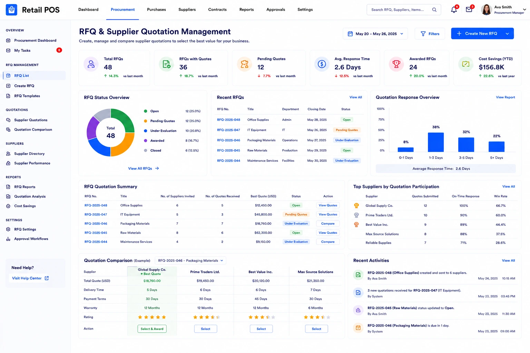Click View Quotes for RFQ-2025-048
Image resolution: width=530 pixels, height=353 pixels.
click(328, 205)
